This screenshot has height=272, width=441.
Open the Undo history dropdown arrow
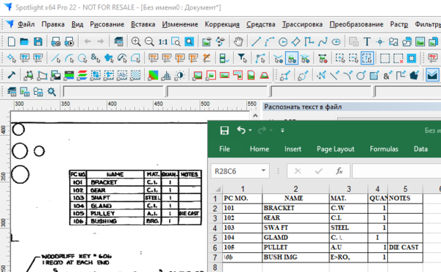coord(251,130)
